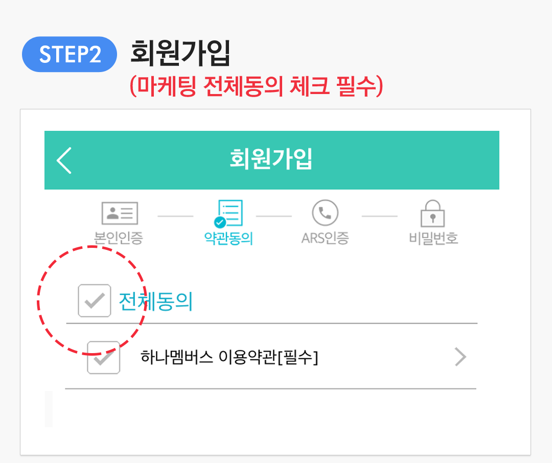The width and height of the screenshot is (552, 463).
Task: Click the 회원가입 header title
Action: [x=271, y=159]
